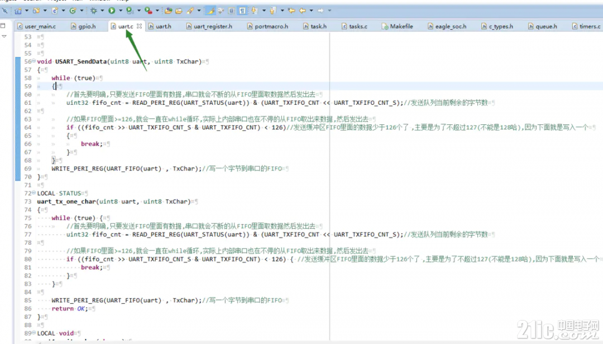Image resolution: width=603 pixels, height=344 pixels.
Task: Toggle Block Selection mode
Action: (x=231, y=11)
